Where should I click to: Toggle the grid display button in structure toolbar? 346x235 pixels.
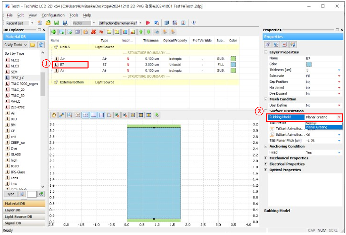pos(86,115)
